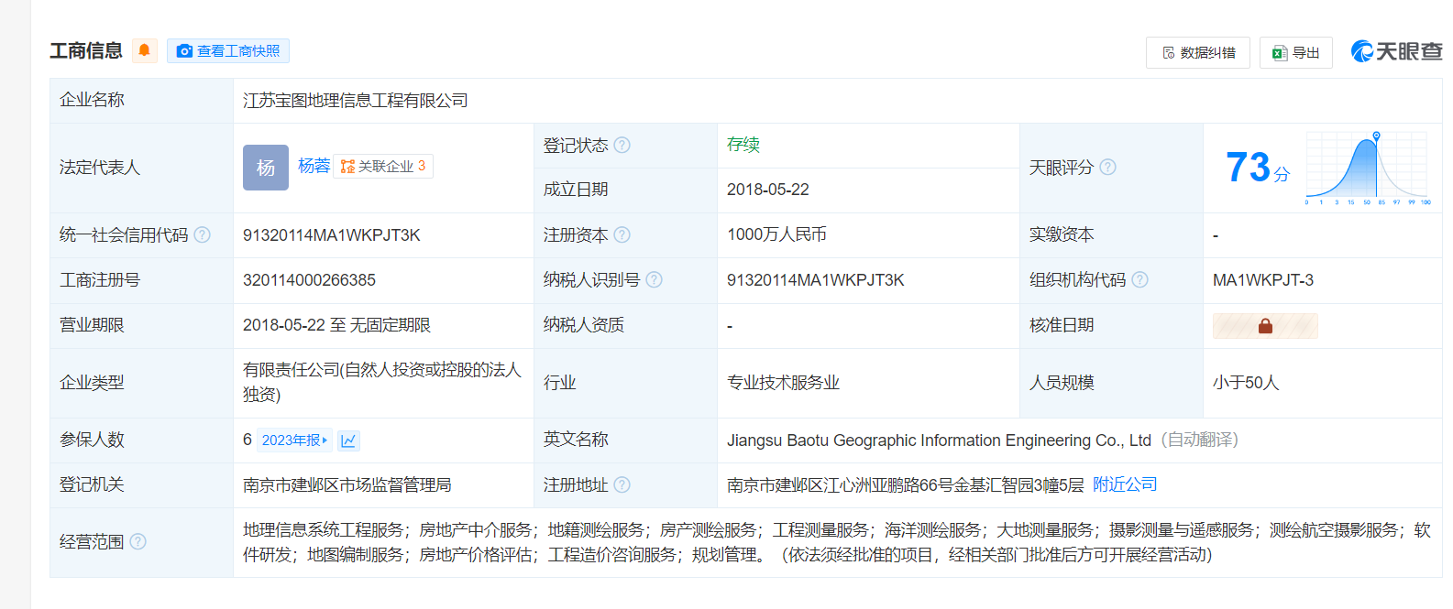Image resolution: width=1453 pixels, height=609 pixels.
Task: Open the 附近公司 link
Action: coord(1125,484)
